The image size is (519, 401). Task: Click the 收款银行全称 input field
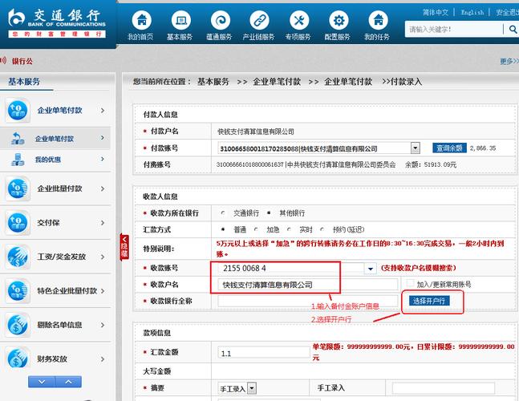point(308,301)
